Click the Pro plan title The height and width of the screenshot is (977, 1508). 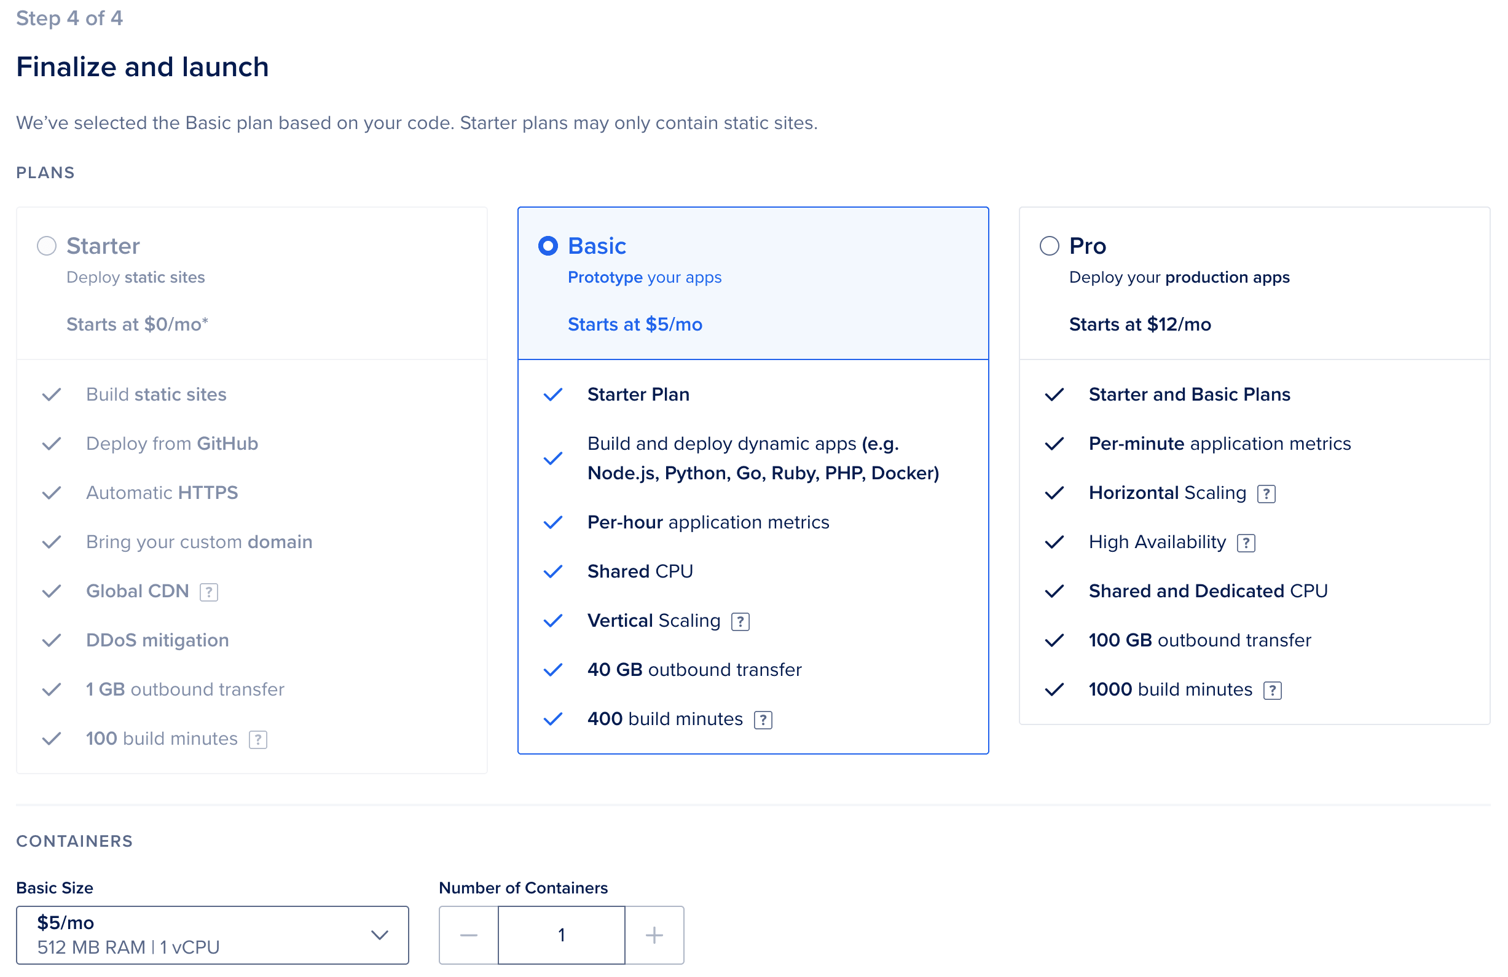pos(1087,246)
